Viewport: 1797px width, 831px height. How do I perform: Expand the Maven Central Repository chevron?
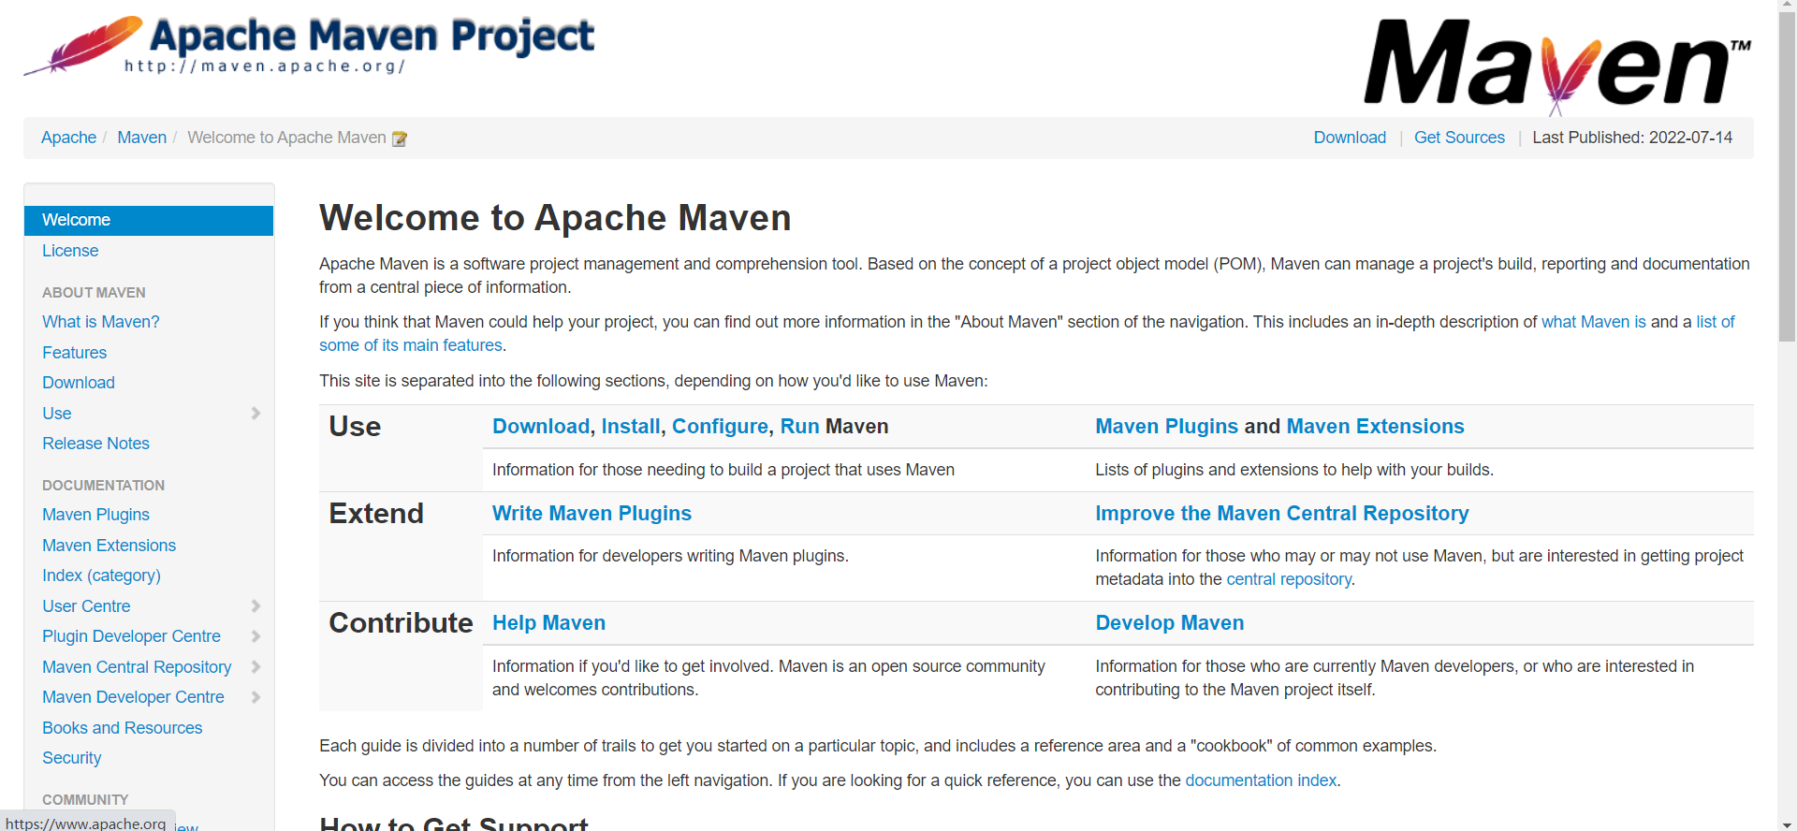coord(256,667)
